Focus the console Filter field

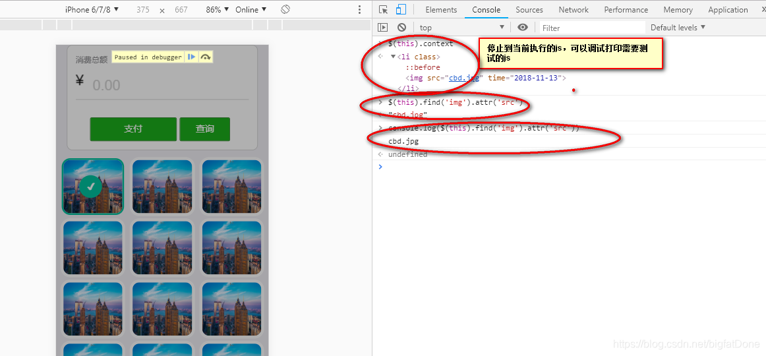coord(593,28)
